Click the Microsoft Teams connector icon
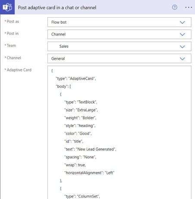This screenshot has height=199, width=195. [7, 7]
